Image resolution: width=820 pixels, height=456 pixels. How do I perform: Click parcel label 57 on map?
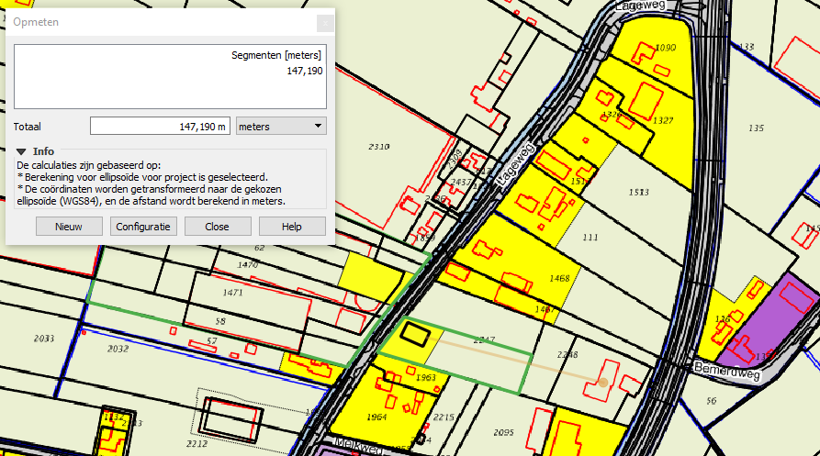point(211,341)
